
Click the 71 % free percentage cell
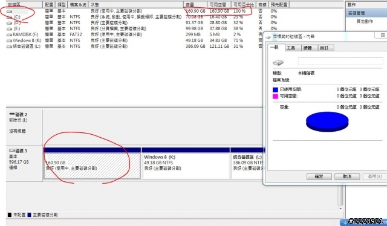coord(238,40)
